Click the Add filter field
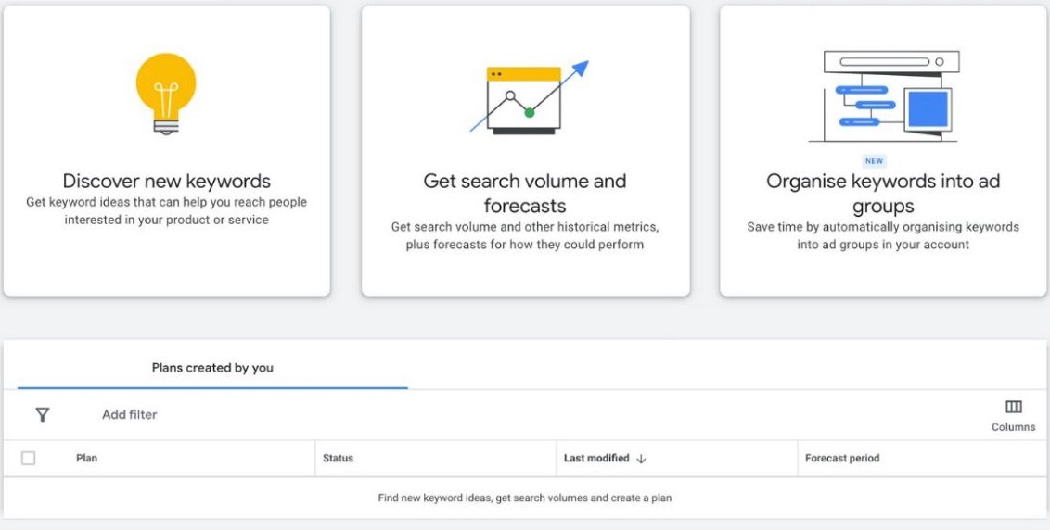This screenshot has width=1050, height=530. point(130,415)
